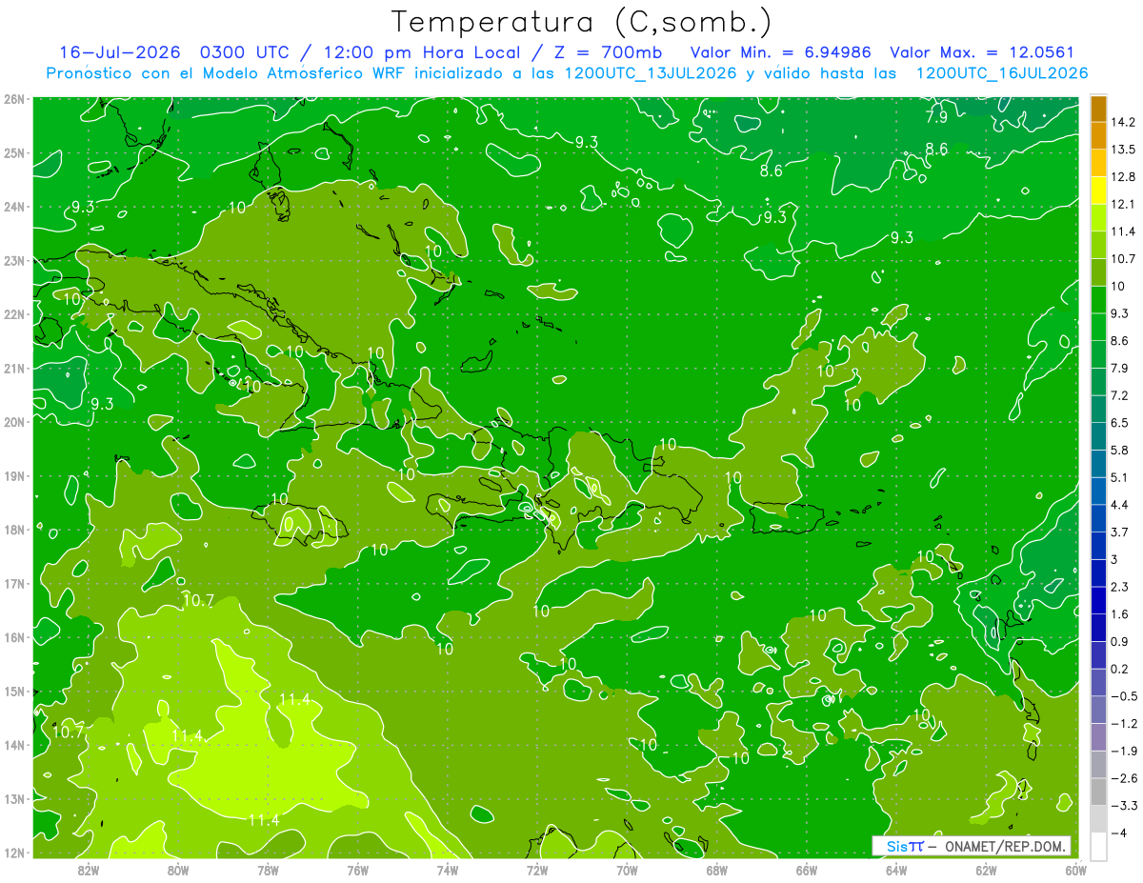
Task: Pick the teal swatch between 6.5 and 5.8
Action: pyautogui.click(x=1098, y=435)
